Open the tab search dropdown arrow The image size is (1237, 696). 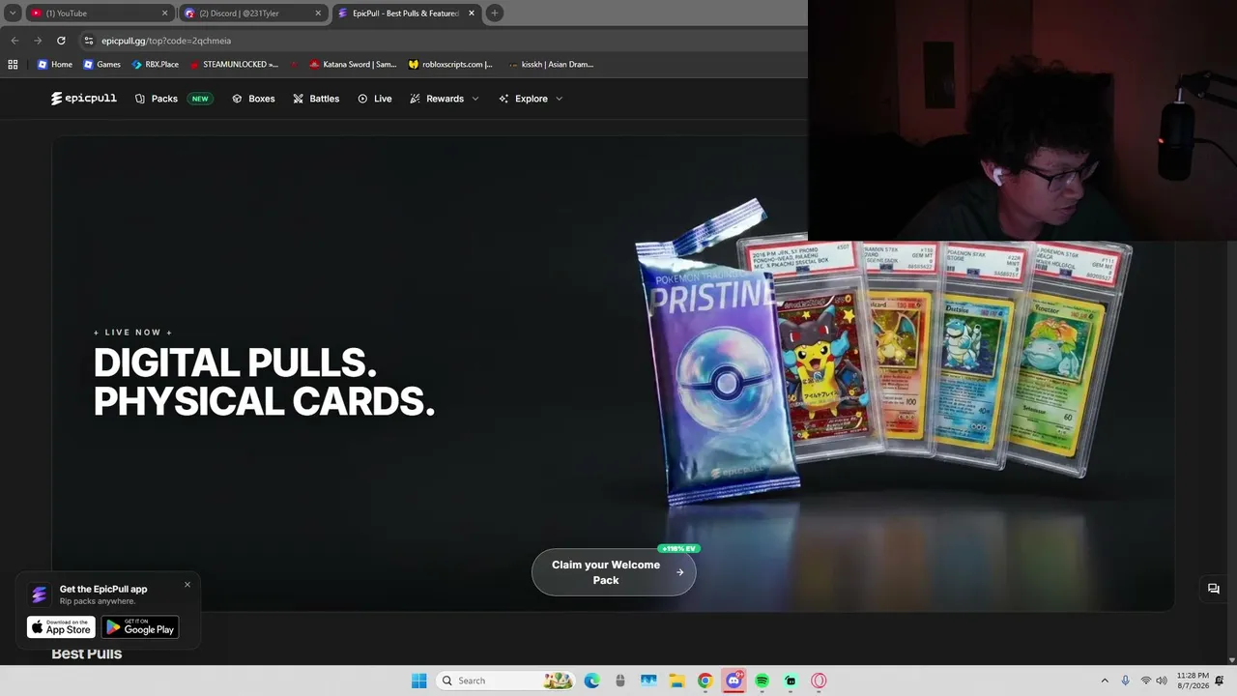click(13, 14)
